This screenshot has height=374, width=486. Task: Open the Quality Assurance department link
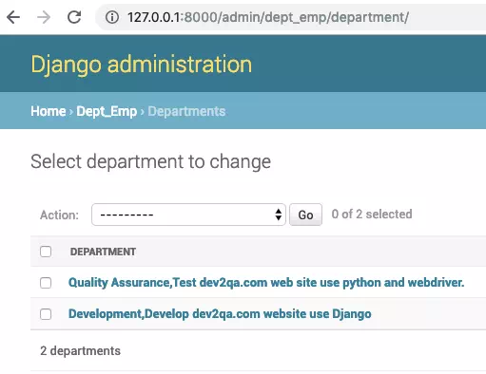click(x=266, y=282)
